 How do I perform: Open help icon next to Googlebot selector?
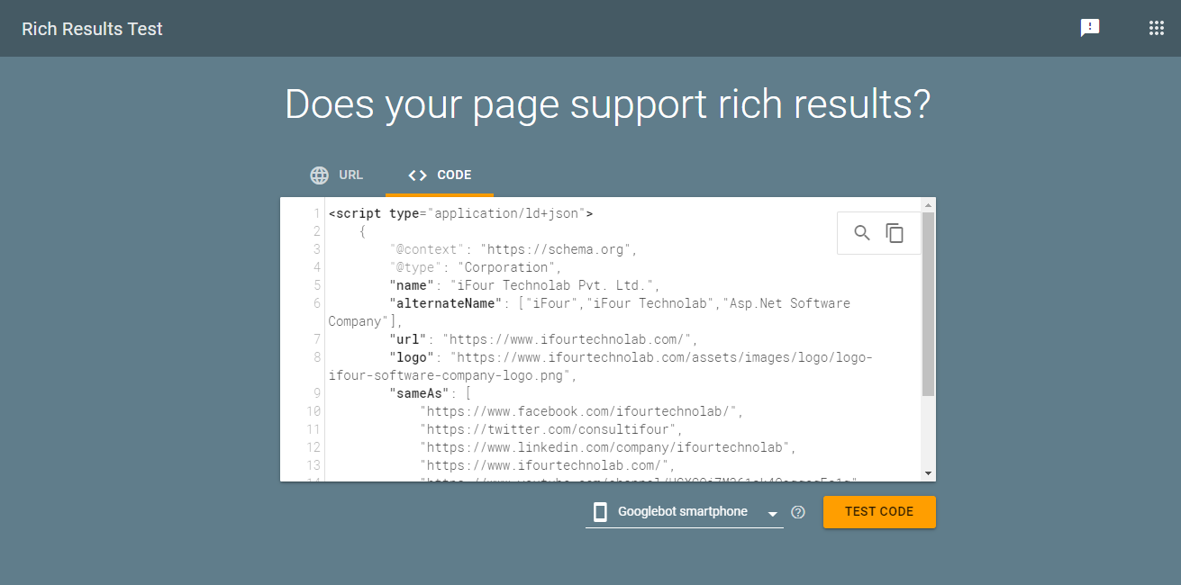click(x=798, y=512)
